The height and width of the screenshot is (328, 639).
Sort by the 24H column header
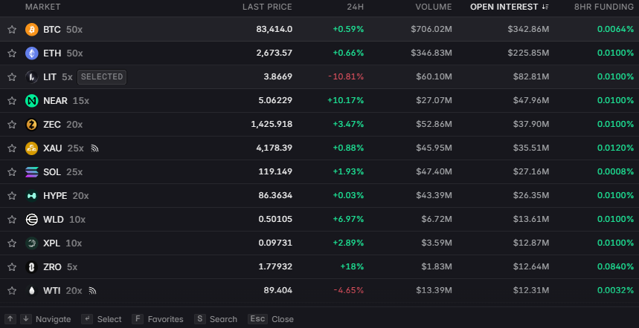coord(356,7)
